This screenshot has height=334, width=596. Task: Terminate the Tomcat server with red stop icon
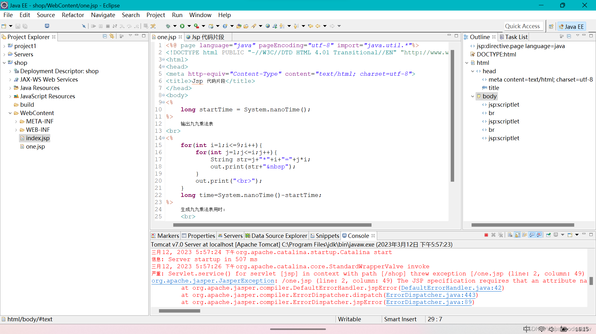coord(486,235)
